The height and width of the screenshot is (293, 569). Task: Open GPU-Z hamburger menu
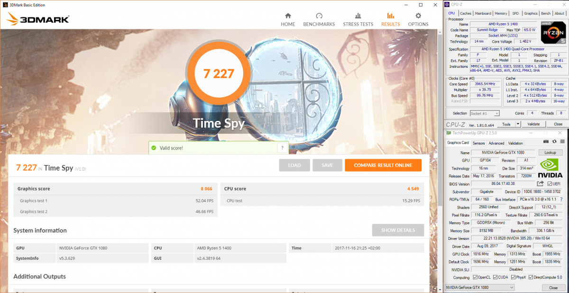[562, 142]
